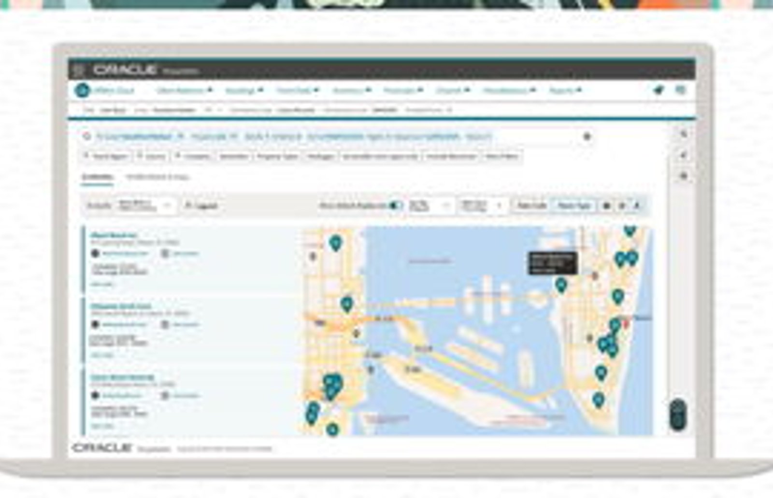Screen dimensions: 773x498
Task: Click the map pin just below the black tooltip
Action: tap(561, 285)
